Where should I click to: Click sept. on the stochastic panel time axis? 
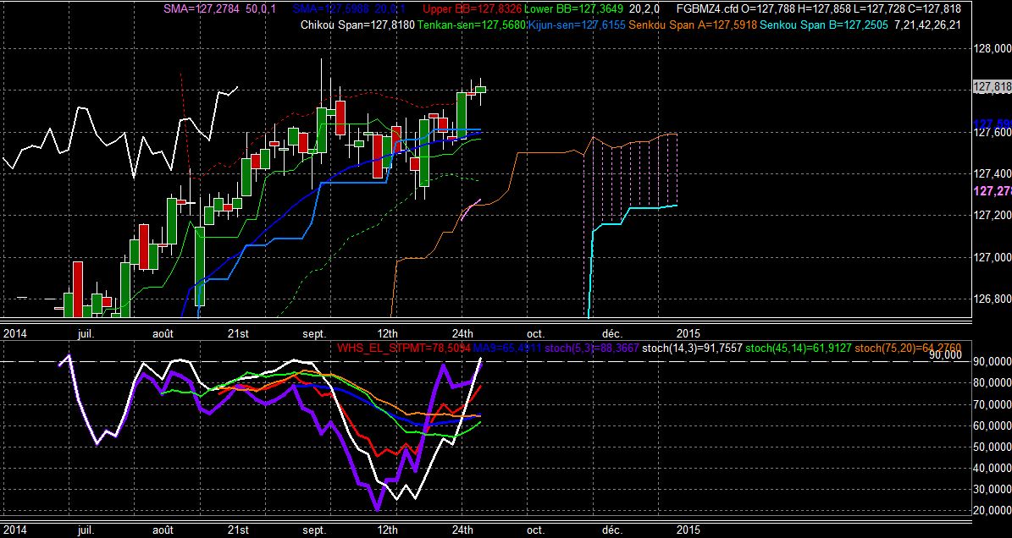point(314,530)
